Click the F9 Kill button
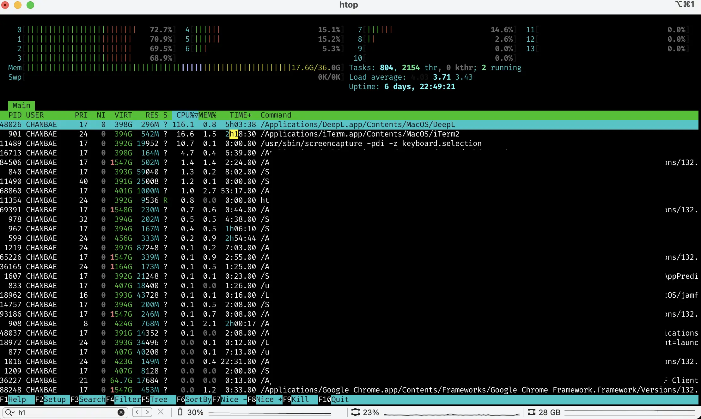Viewport: 701px width, 419px height. point(300,399)
